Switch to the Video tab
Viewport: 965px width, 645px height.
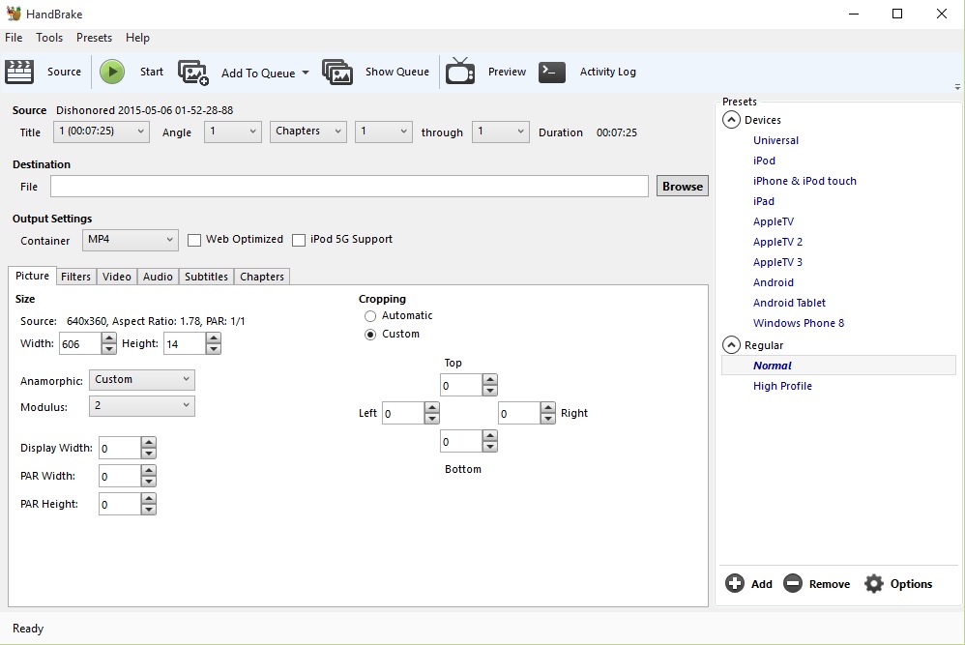pyautogui.click(x=117, y=277)
